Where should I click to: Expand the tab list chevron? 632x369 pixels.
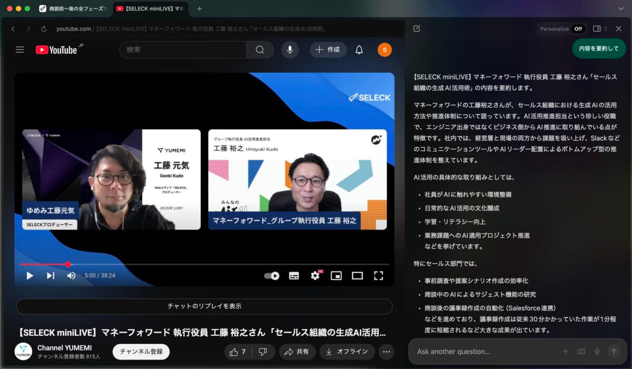pyautogui.click(x=620, y=8)
